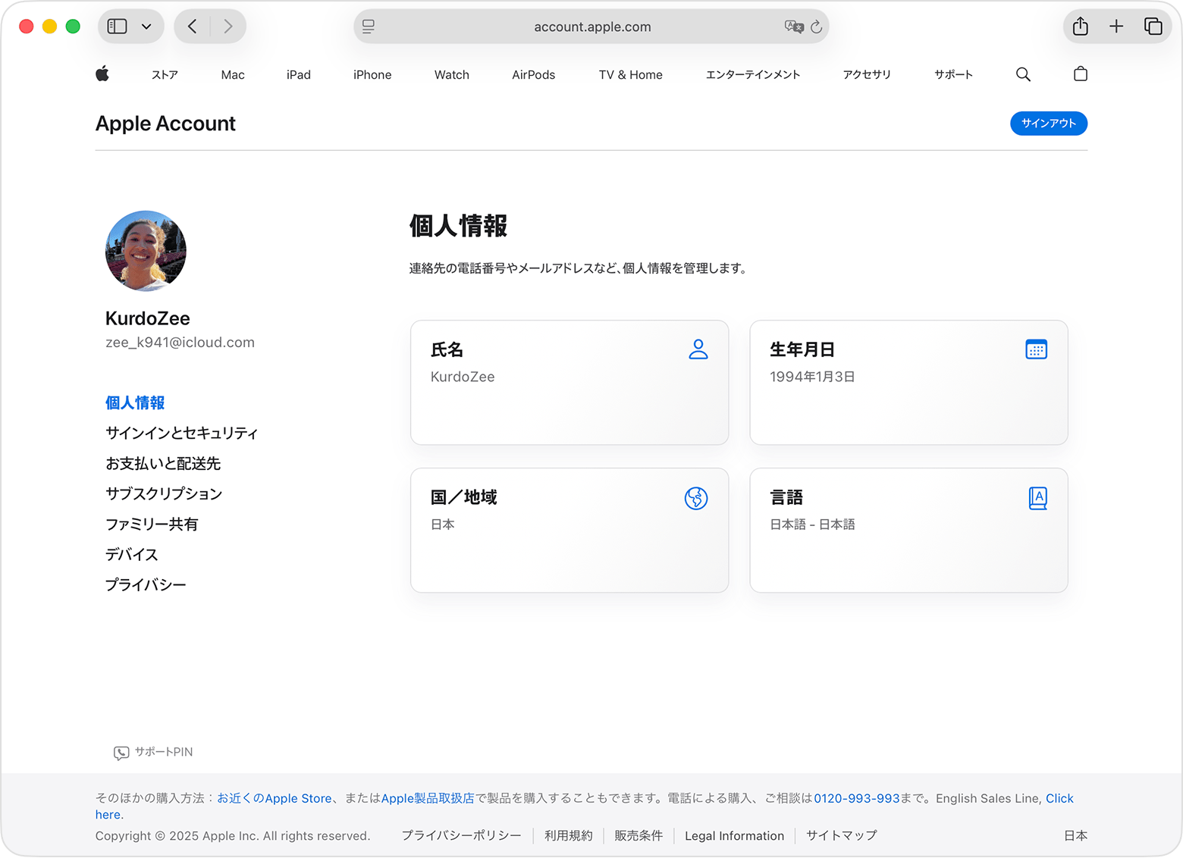Follow the お近くのApple Store link
This screenshot has width=1183, height=858.
[275, 798]
